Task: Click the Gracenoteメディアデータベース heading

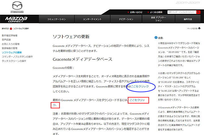Action: 82,59
